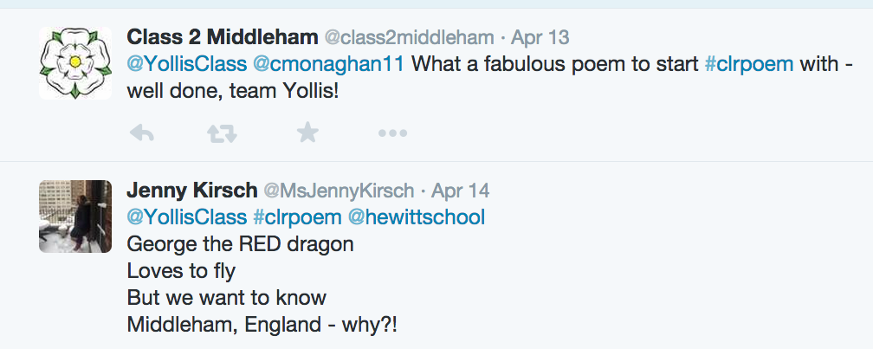Open the Apr 13 tweet timestamp
Screen dimensions: 873x349
point(540,38)
